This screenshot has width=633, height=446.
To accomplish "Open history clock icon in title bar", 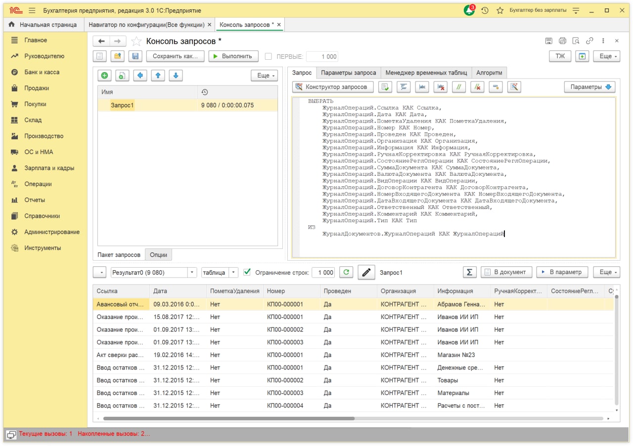I will tap(485, 10).
